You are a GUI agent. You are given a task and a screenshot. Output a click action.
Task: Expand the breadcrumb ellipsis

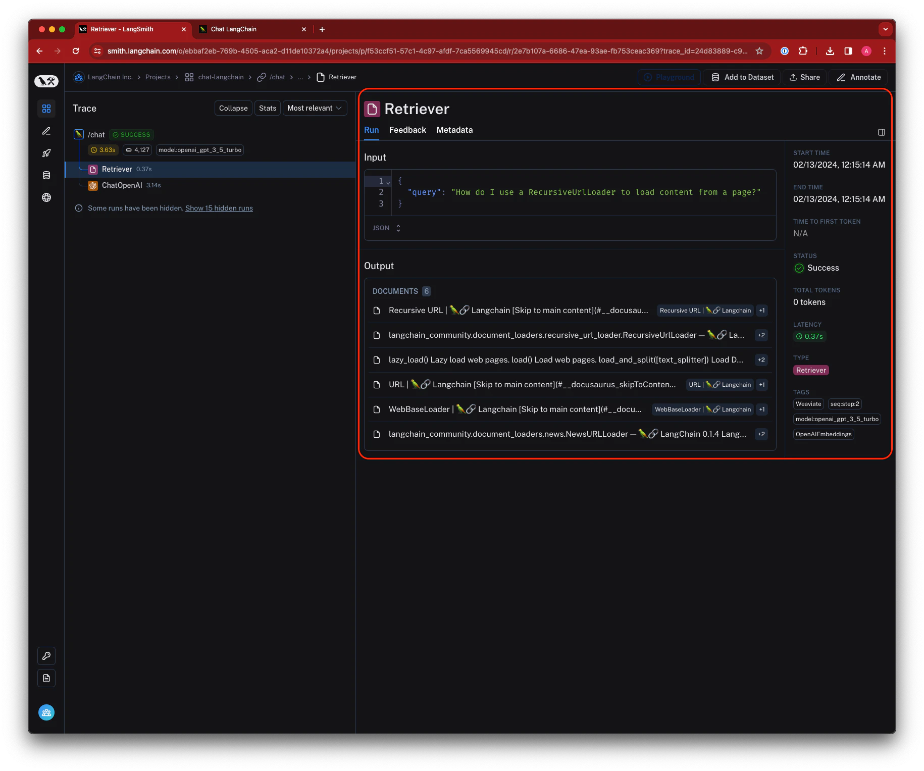[300, 77]
